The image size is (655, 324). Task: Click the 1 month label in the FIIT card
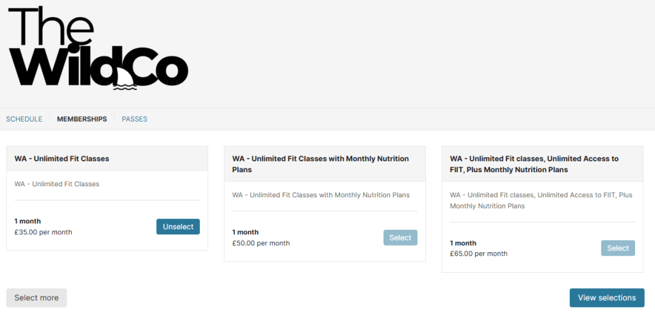coord(463,243)
